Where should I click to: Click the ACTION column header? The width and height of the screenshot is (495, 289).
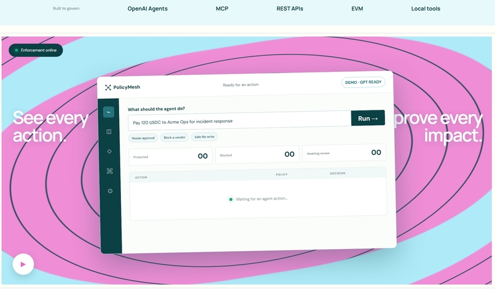pyautogui.click(x=141, y=177)
